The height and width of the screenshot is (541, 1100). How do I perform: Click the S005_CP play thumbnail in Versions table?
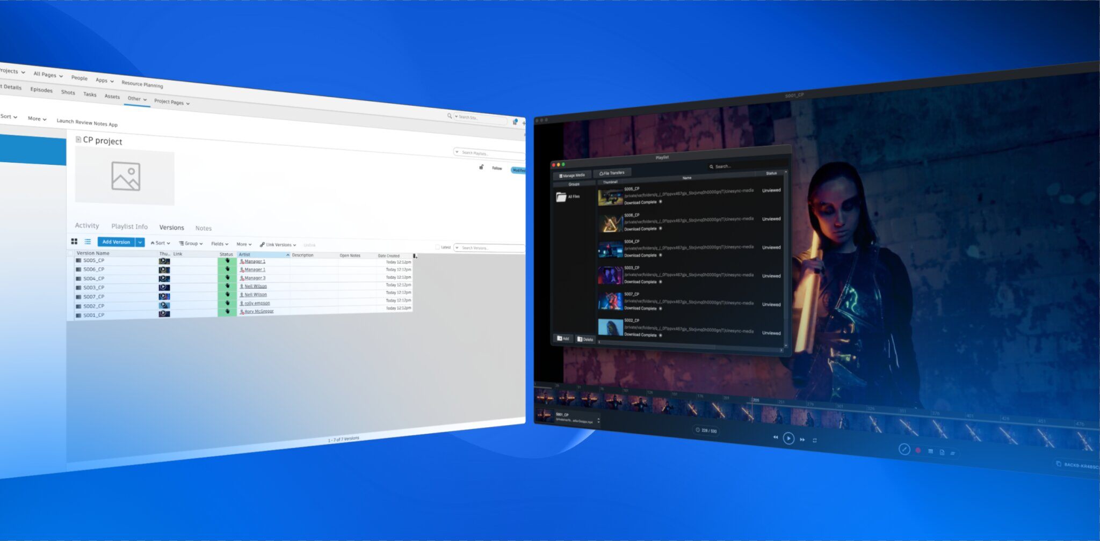point(164,261)
